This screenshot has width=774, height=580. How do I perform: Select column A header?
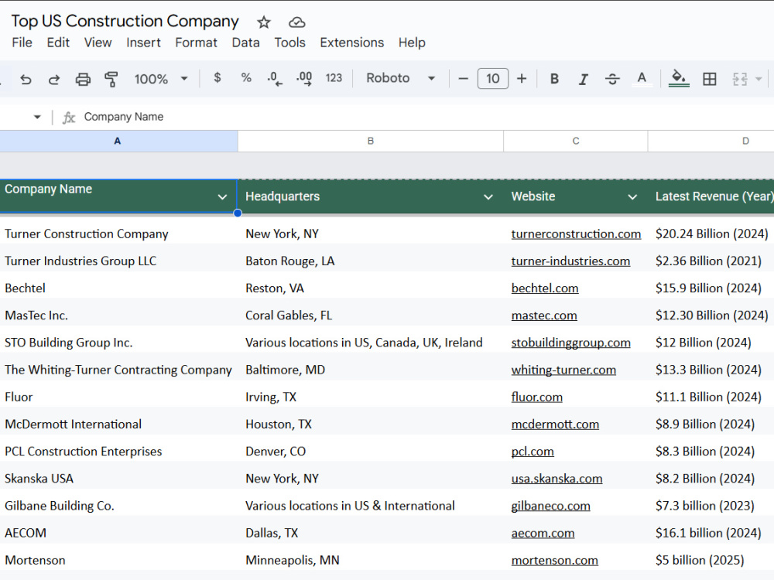click(x=118, y=141)
